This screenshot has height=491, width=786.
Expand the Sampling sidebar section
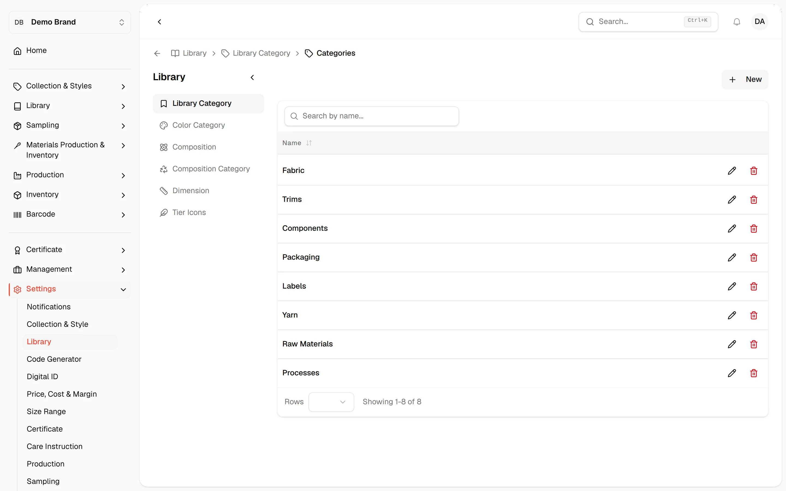(70, 125)
